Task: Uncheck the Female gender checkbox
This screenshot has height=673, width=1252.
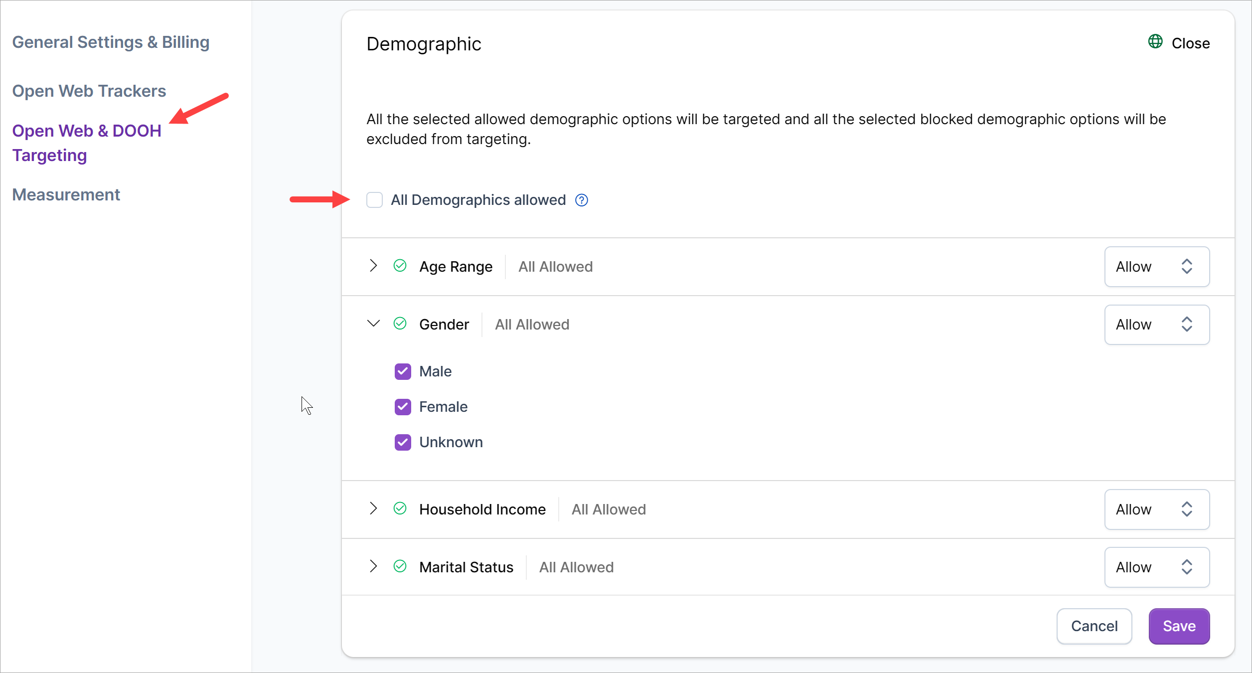Action: tap(403, 407)
